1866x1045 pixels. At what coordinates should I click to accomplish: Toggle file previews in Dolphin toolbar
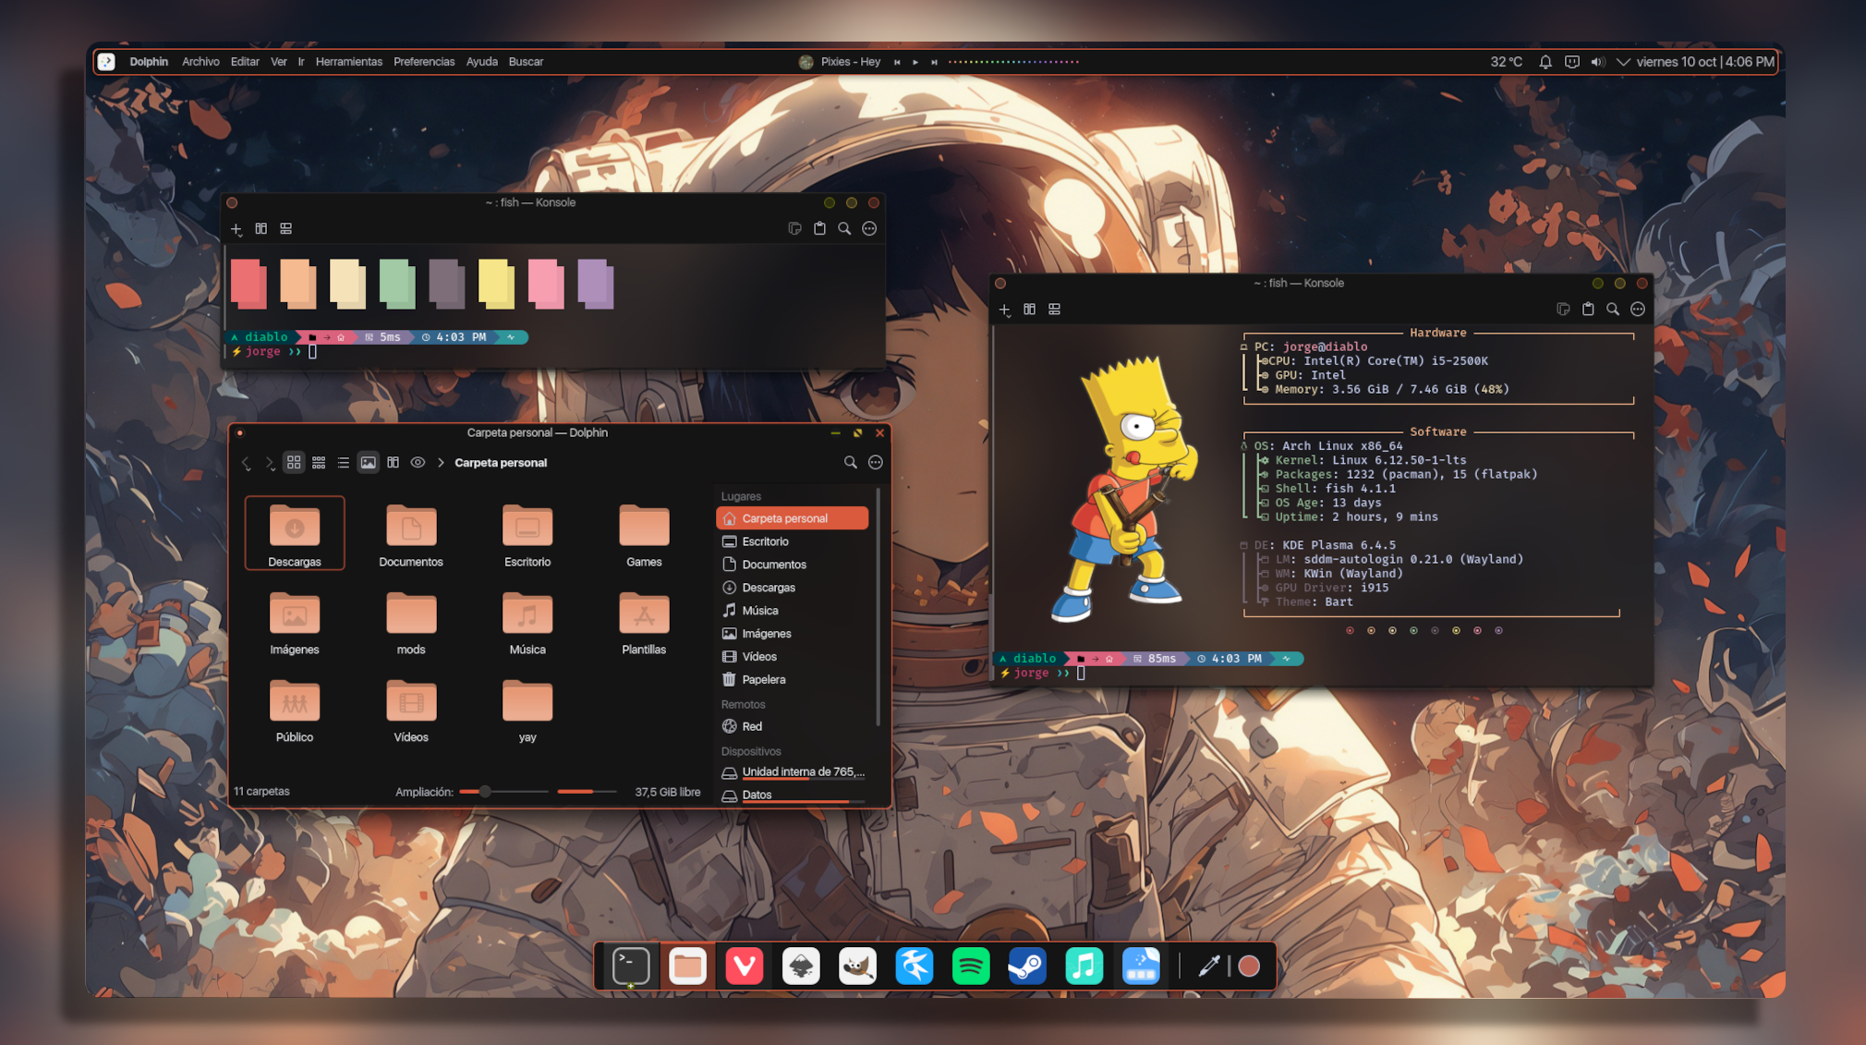[x=369, y=463]
